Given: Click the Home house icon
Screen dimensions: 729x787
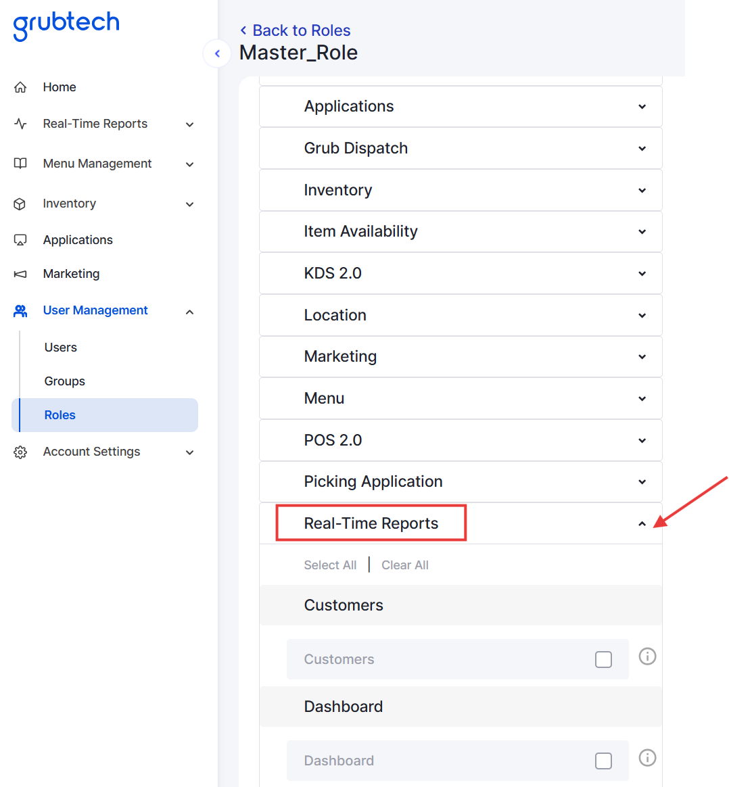Looking at the screenshot, I should 20,87.
